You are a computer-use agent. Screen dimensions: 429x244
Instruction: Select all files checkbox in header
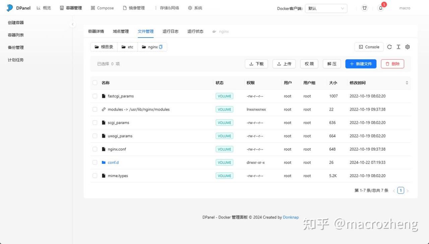tap(95, 83)
